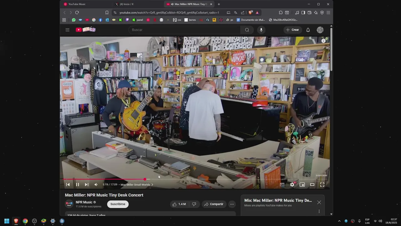Share this page from address bar
The width and height of the screenshot is (401, 226).
click(243, 13)
